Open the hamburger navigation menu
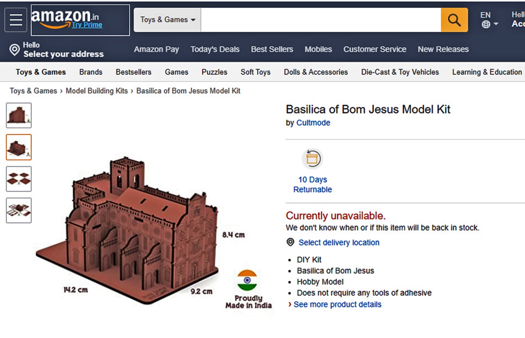The image size is (525, 338). [15, 19]
